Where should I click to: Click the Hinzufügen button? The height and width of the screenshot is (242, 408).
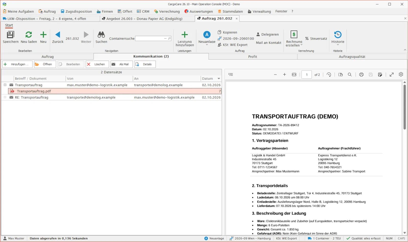point(17,64)
